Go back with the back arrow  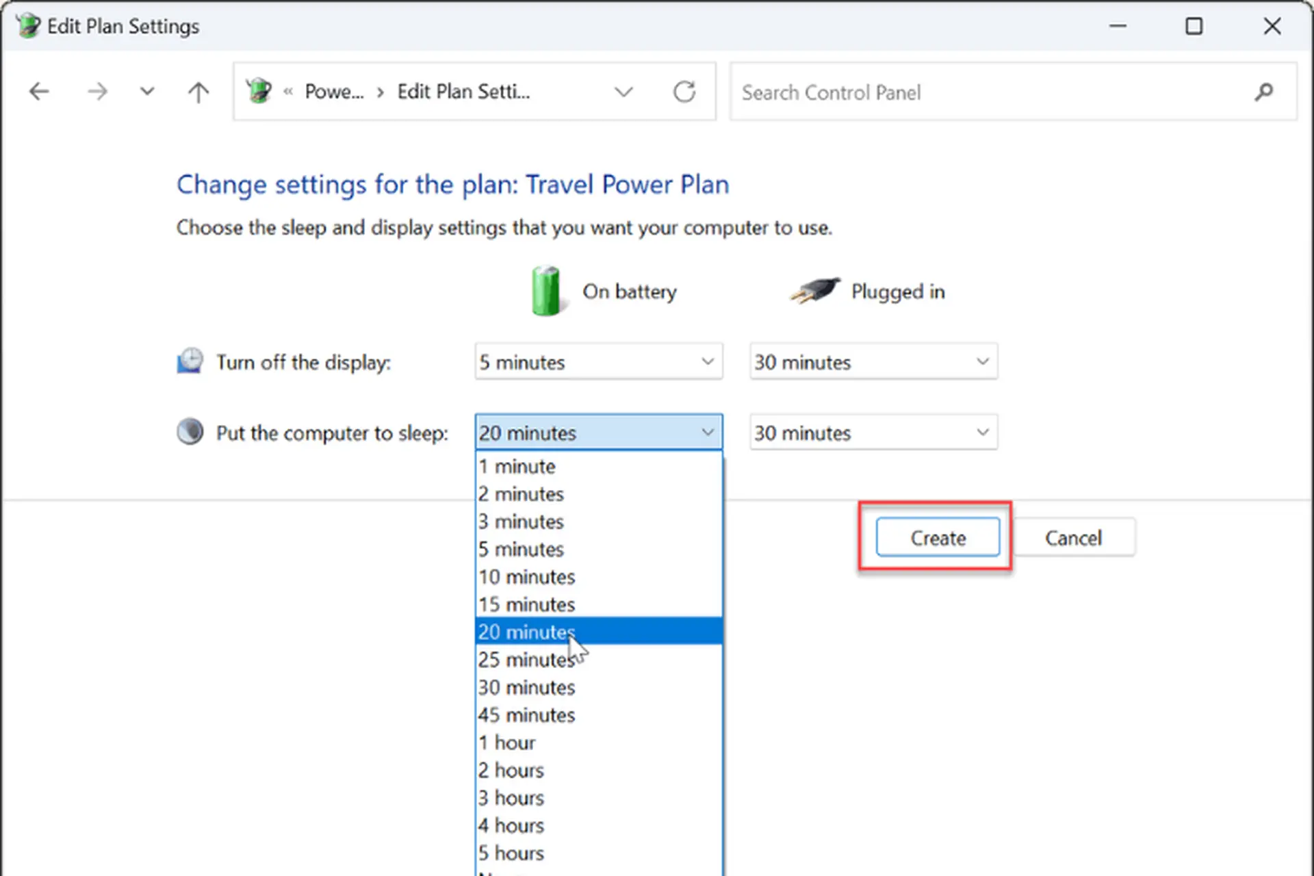point(39,92)
